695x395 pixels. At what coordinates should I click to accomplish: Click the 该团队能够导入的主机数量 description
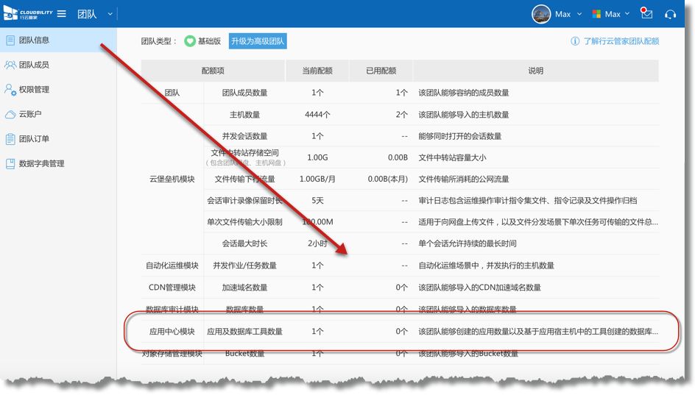[464, 115]
